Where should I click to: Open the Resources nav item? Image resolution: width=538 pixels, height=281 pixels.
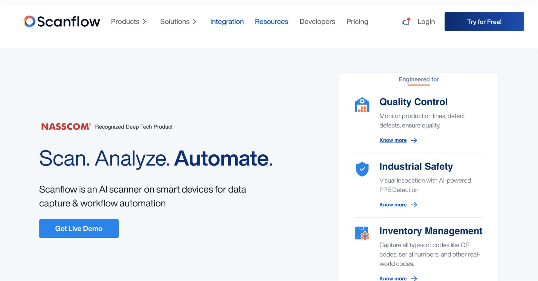271,22
